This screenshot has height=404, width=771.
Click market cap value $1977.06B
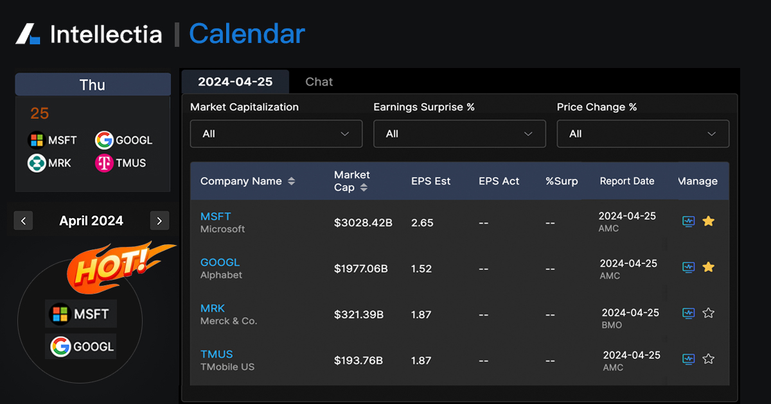(361, 269)
